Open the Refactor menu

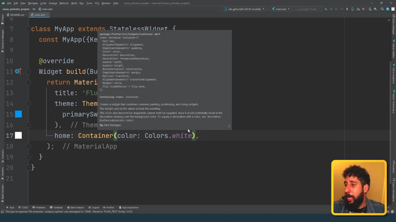point(64,3)
